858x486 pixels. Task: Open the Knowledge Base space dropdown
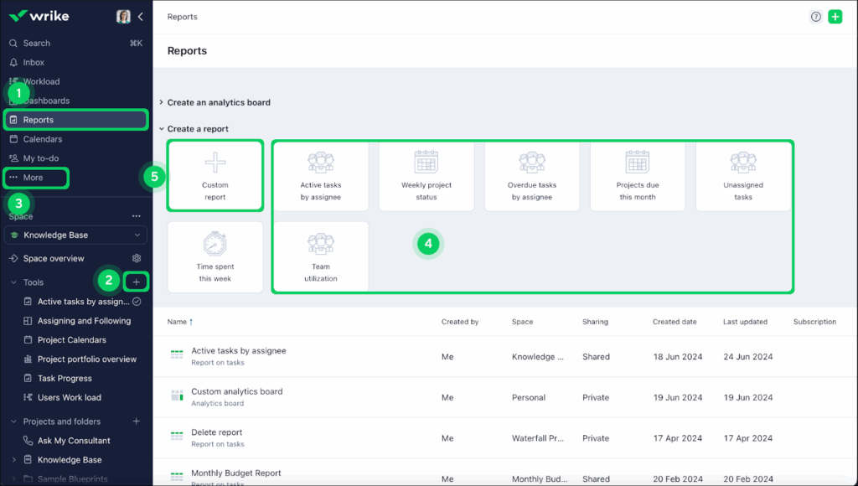(76, 235)
